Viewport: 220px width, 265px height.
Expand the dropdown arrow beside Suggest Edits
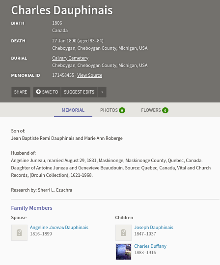pos(102,92)
